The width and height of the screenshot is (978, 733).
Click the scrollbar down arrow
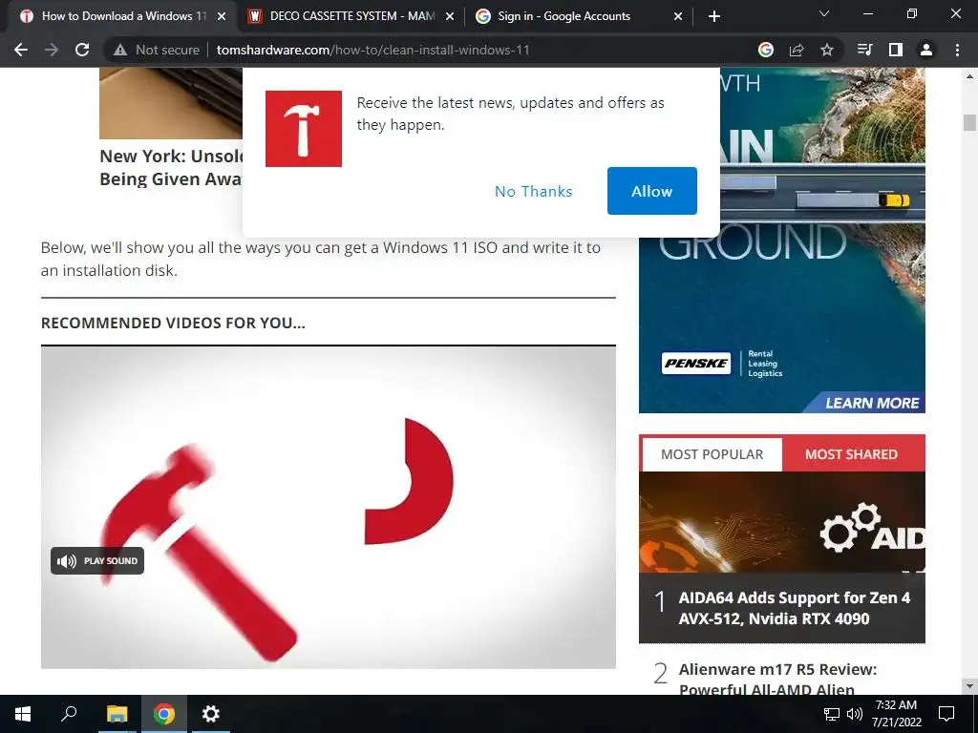click(969, 686)
